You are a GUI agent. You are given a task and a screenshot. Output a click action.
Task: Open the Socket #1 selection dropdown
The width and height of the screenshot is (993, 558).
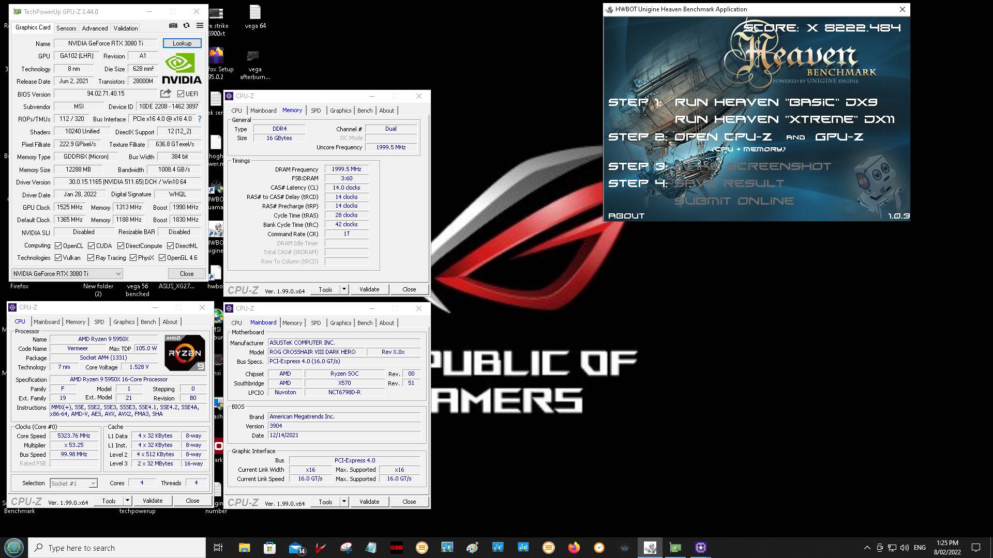(x=73, y=483)
